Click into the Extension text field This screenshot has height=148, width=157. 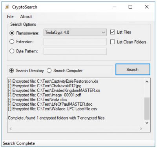pyautogui.click(x=75, y=42)
